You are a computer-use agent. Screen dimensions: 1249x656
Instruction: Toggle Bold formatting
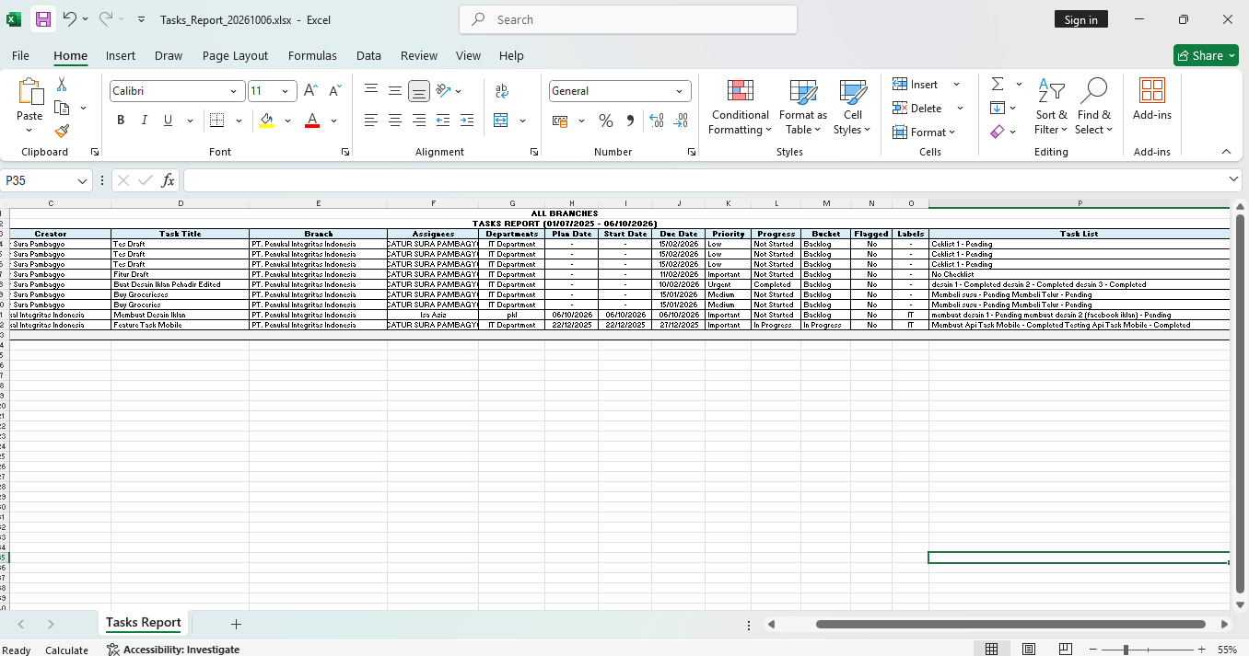coord(121,121)
